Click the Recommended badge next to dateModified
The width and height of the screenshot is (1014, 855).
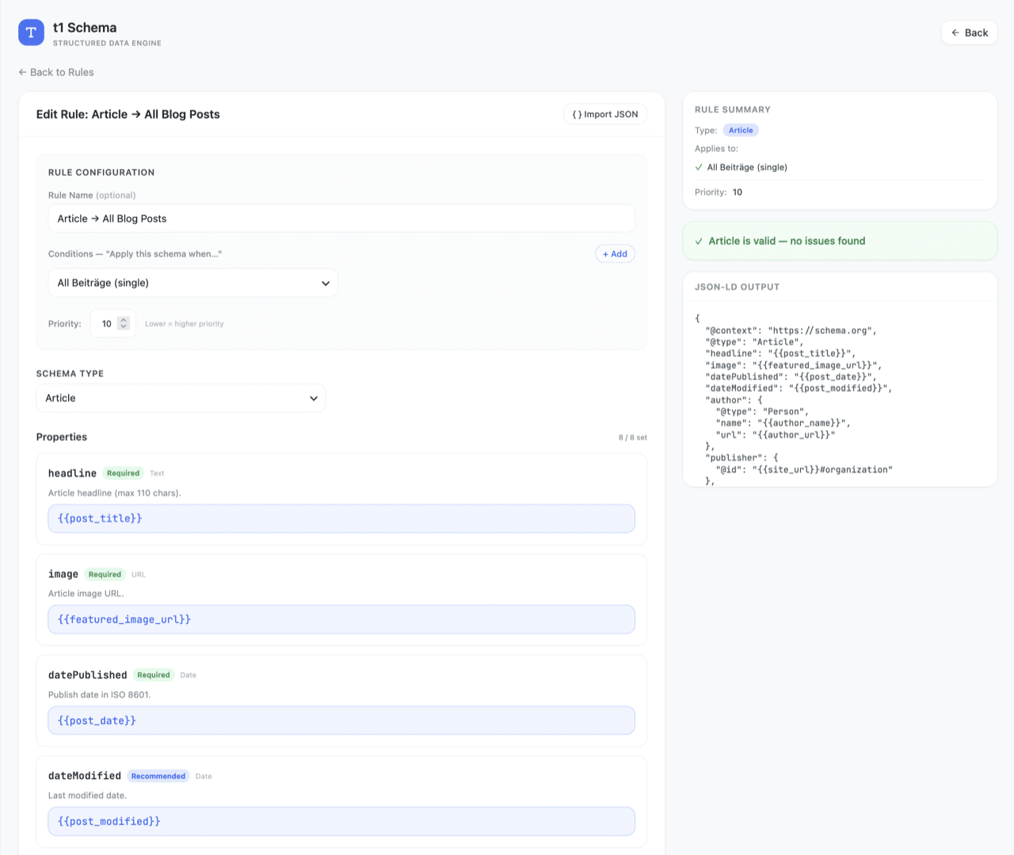(x=158, y=777)
